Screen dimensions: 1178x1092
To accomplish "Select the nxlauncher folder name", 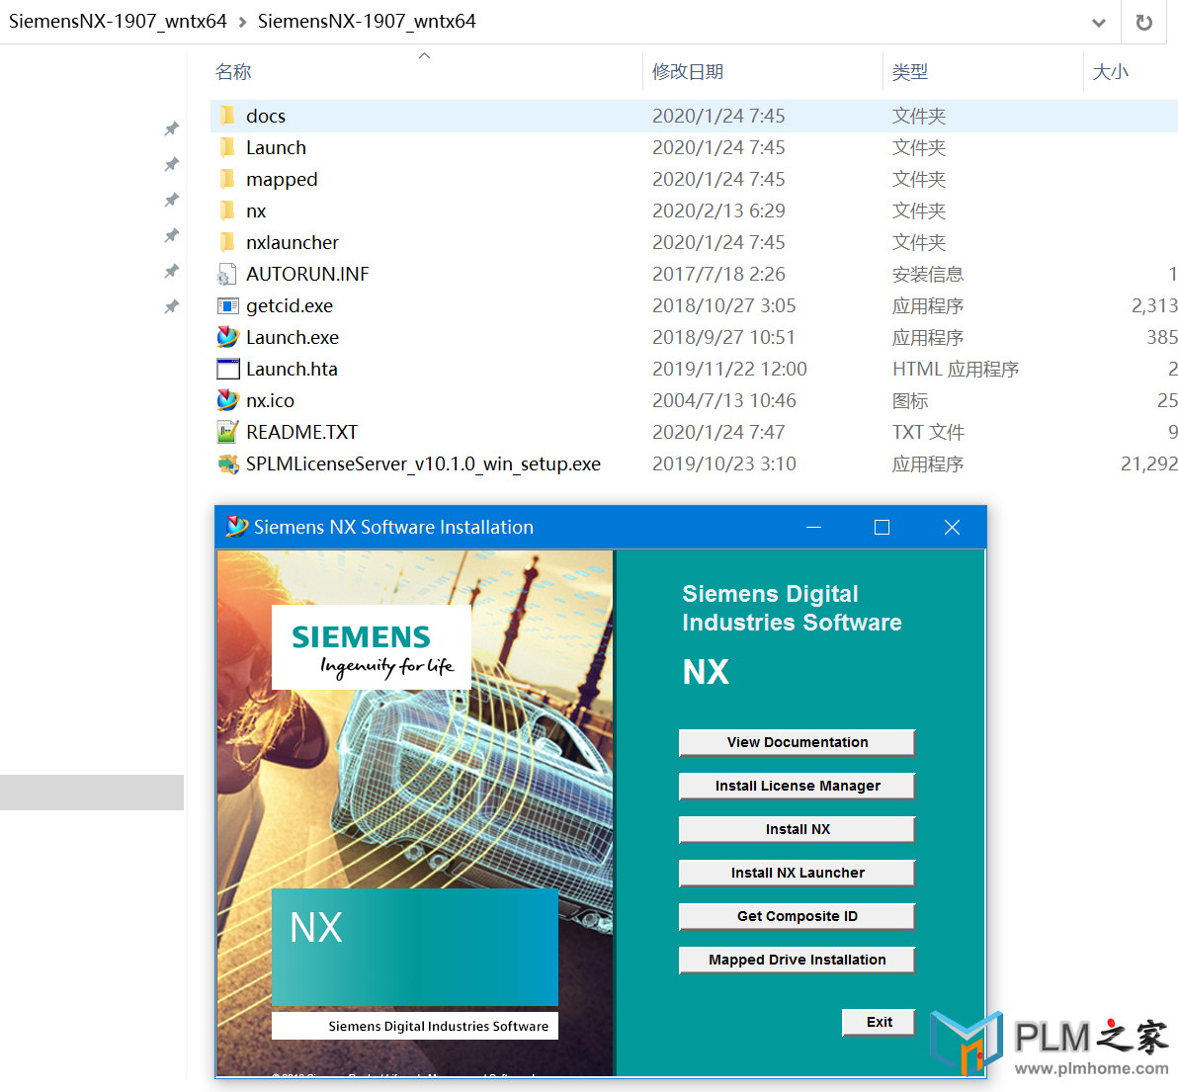I will click(293, 242).
